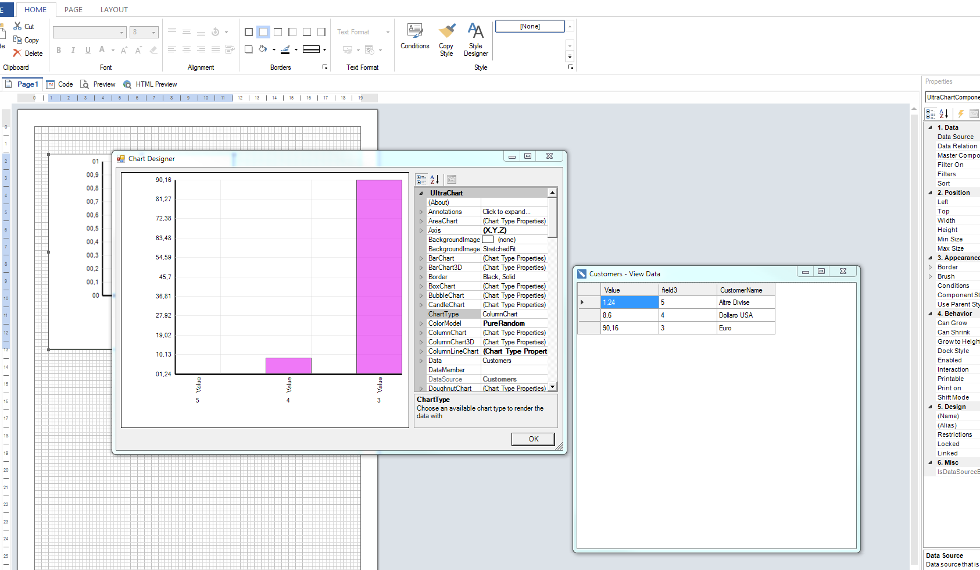The width and height of the screenshot is (980, 570).
Task: Toggle the highlighted no-border option
Action: point(263,32)
